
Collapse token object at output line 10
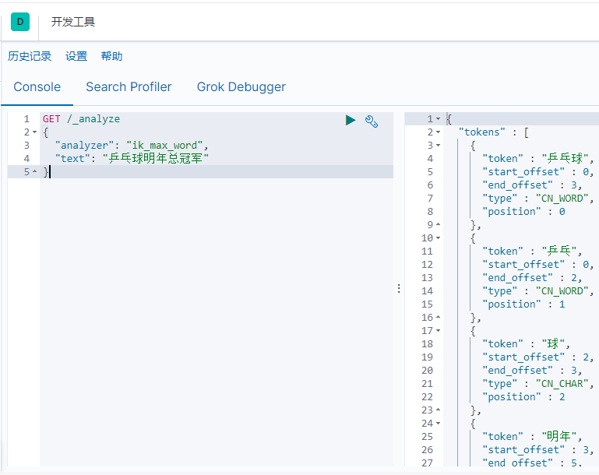[439, 237]
